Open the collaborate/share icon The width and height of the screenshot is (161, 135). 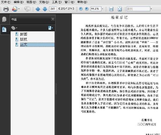(x=14, y=9)
